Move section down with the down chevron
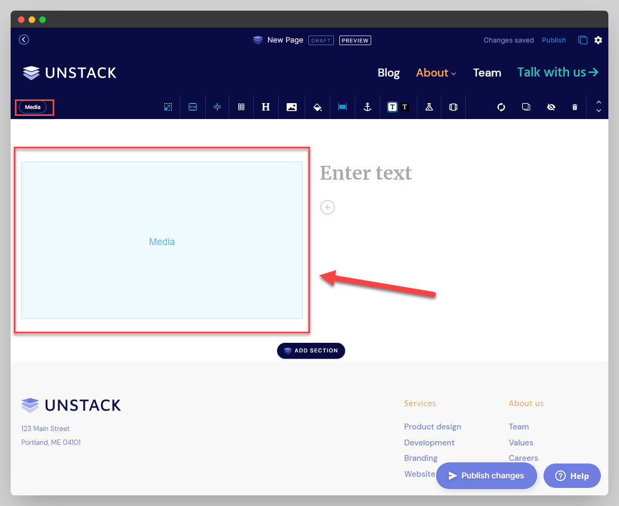The image size is (619, 506). 598,111
